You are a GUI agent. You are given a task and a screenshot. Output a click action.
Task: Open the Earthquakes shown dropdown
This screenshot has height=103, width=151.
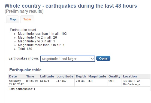pos(68,59)
